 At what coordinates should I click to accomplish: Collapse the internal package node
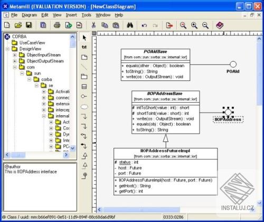tap(44, 116)
